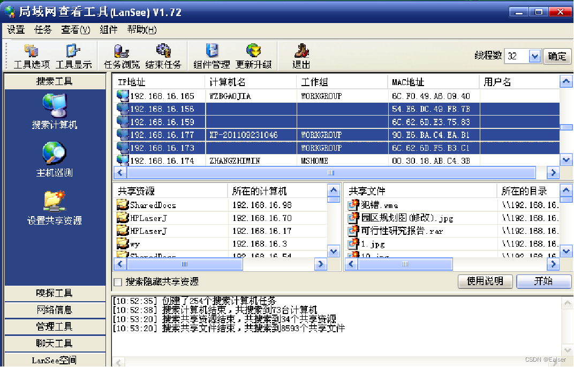Sort by the MAC地址 column header
Screen dimensions: 574x367
point(433,82)
